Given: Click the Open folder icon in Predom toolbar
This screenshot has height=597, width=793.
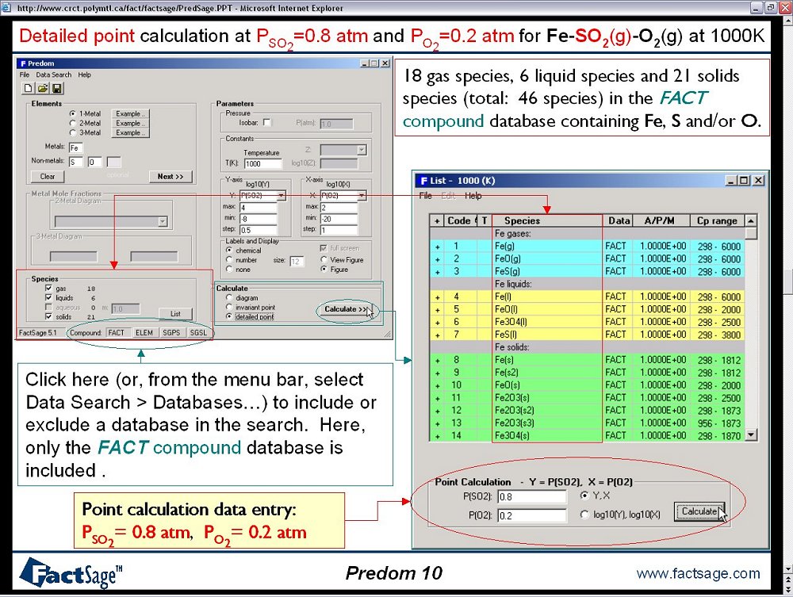Looking at the screenshot, I should coord(43,88).
